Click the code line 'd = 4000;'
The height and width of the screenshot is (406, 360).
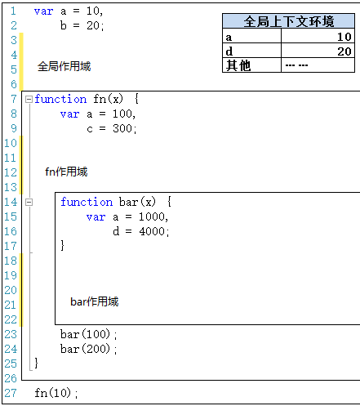141,231
